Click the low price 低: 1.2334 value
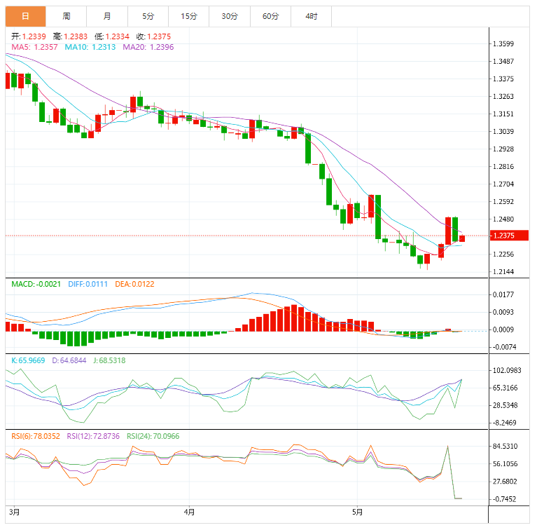The height and width of the screenshot is (530, 537). coord(112,36)
